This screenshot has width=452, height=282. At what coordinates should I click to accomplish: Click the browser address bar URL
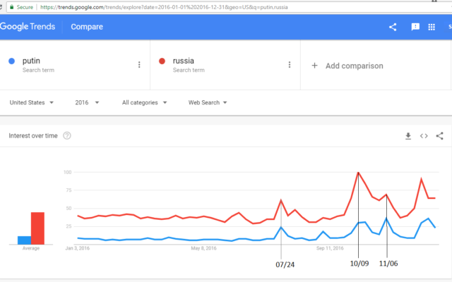[x=164, y=7]
